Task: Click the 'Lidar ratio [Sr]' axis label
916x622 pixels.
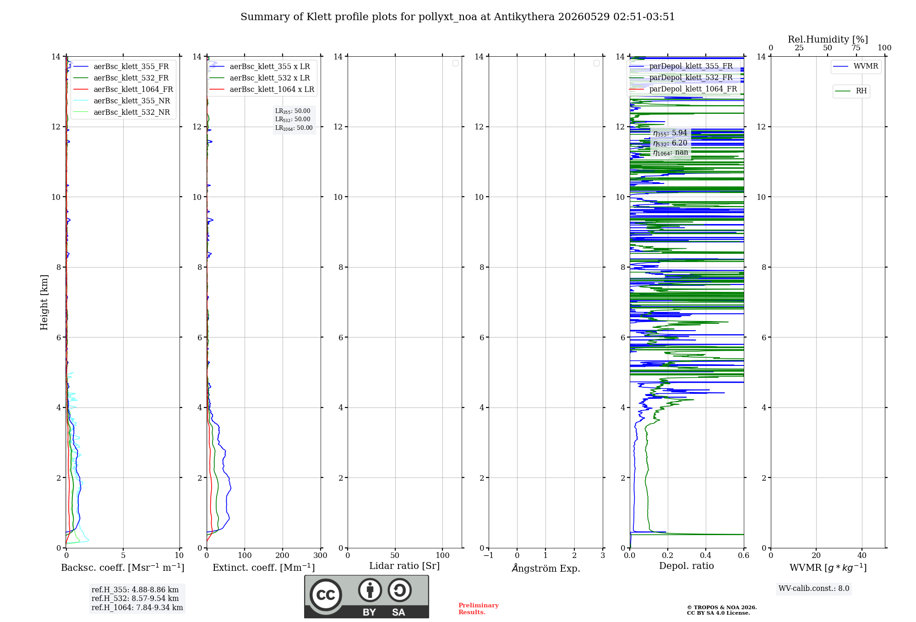Action: [404, 566]
